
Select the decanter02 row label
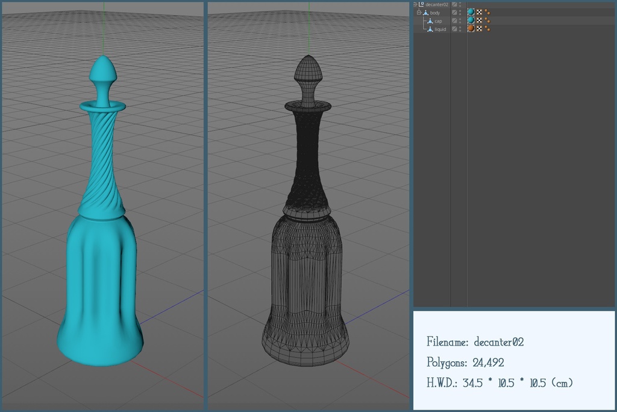pos(437,5)
